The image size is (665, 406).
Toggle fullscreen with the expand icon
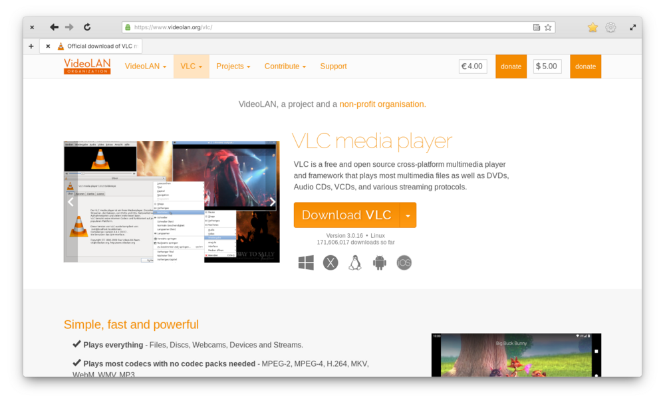tap(632, 27)
